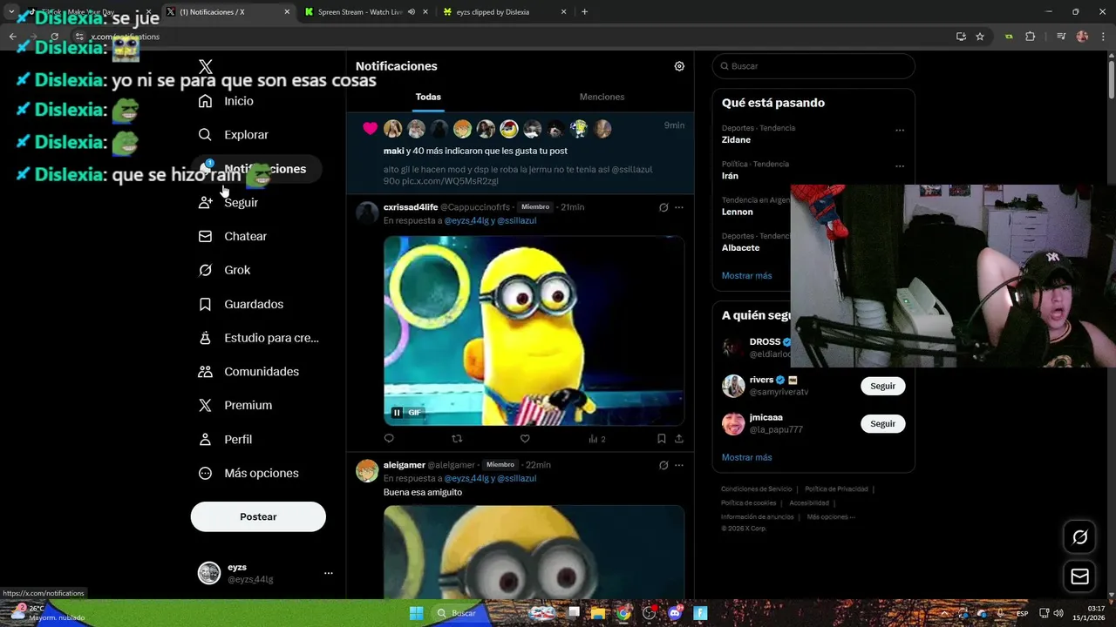Click Grok icon on aleigamer's reply
The width and height of the screenshot is (1116, 627).
[663, 465]
